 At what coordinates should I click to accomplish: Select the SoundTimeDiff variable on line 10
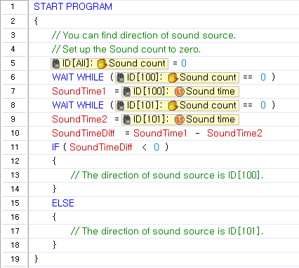[x=84, y=133]
